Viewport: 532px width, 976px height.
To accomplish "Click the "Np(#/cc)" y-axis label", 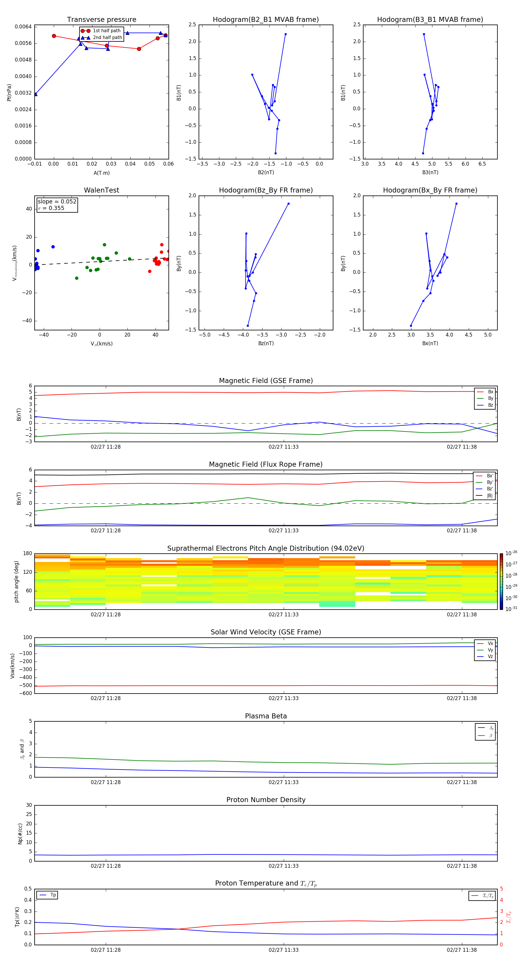I will pos(20,833).
